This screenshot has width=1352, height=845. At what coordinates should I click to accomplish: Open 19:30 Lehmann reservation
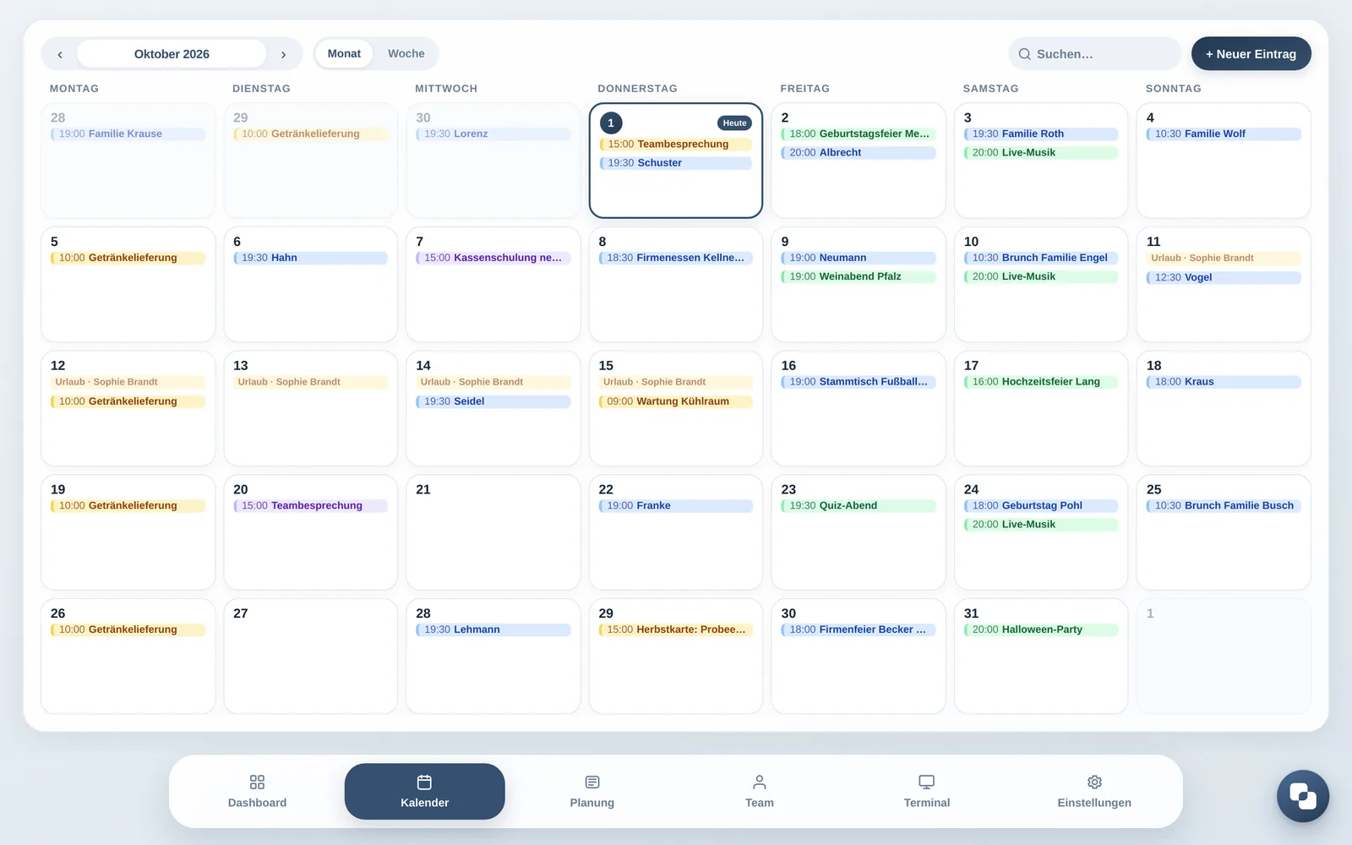point(493,630)
